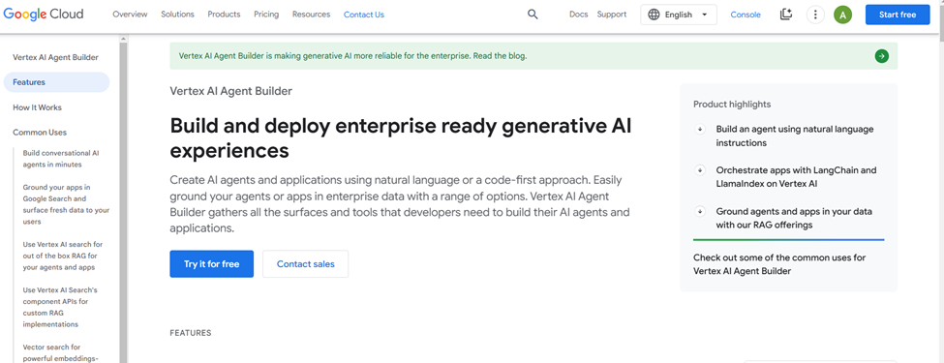
Task: Open Ground your apps in Google Search
Action: pyautogui.click(x=66, y=204)
